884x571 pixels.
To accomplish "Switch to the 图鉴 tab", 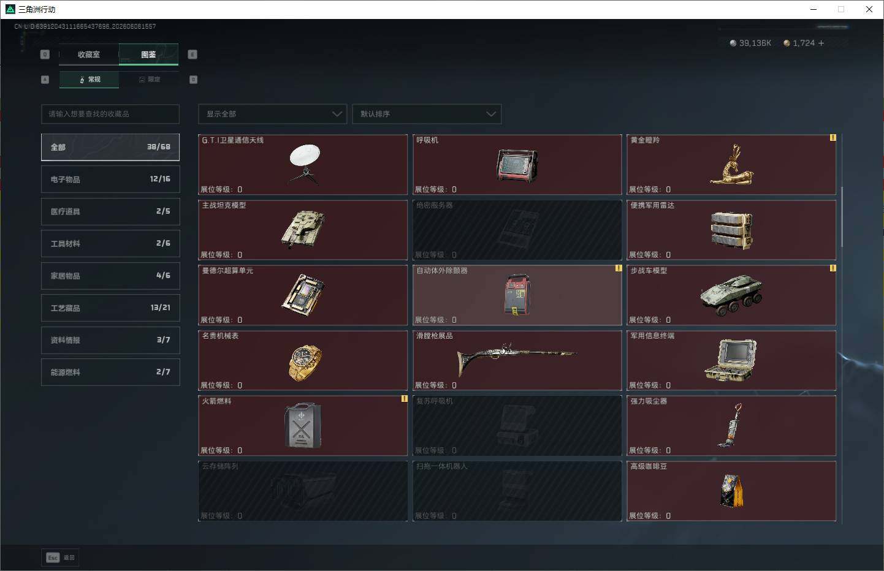I will pos(148,55).
